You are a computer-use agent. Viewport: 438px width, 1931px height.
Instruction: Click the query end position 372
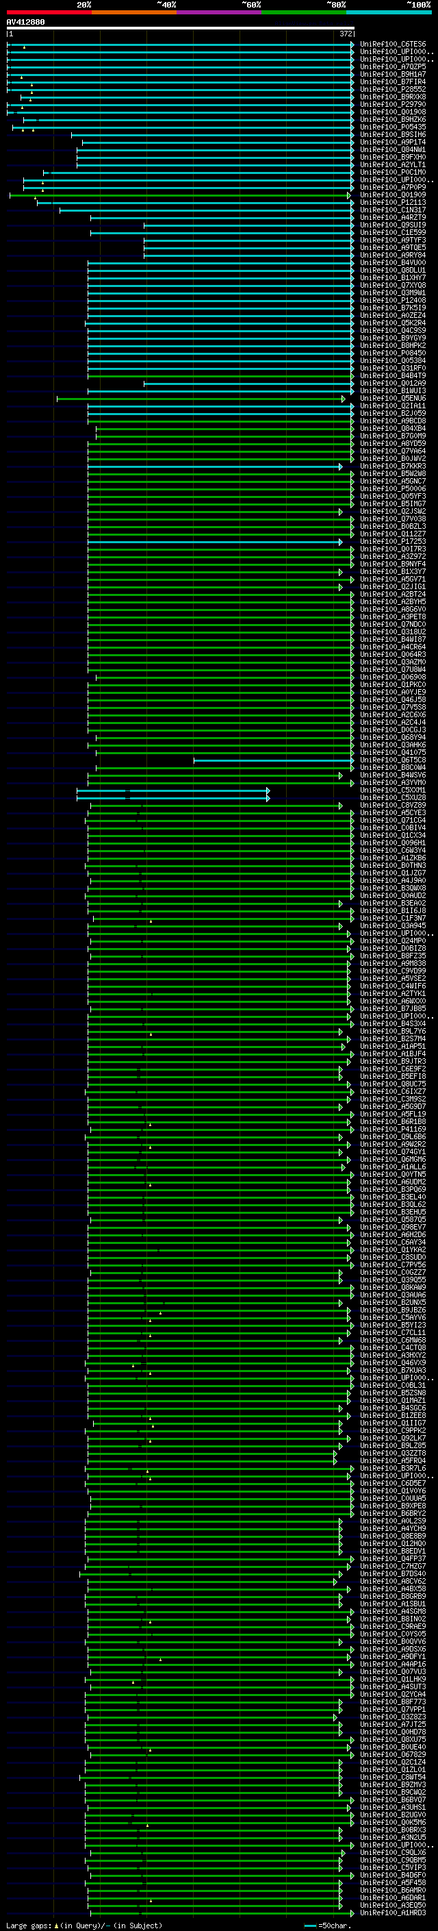click(346, 34)
